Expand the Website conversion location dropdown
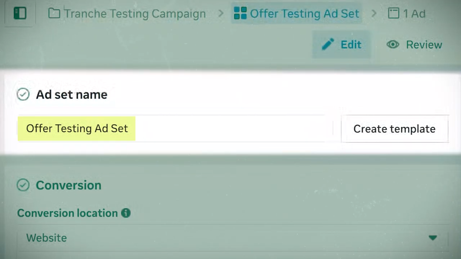Screen dimensions: 461x259 [x=230, y=237]
